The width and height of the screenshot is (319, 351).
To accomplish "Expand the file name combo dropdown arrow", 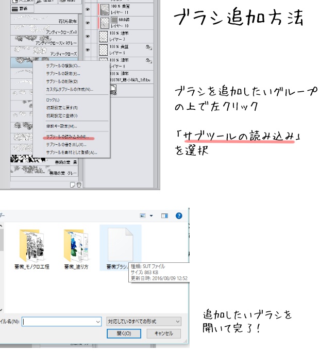I will pyautogui.click(x=98, y=322).
